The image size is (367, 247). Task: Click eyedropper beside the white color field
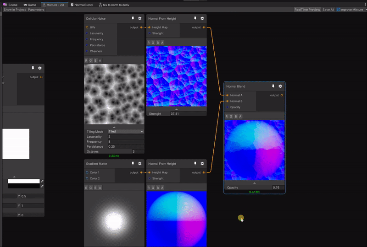point(42,181)
